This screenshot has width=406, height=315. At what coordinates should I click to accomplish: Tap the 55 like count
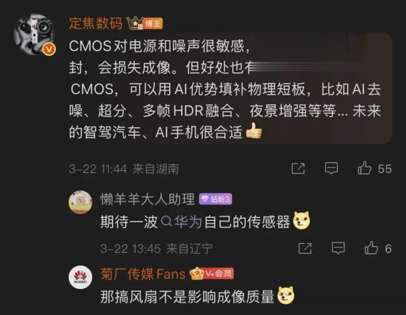[385, 168]
